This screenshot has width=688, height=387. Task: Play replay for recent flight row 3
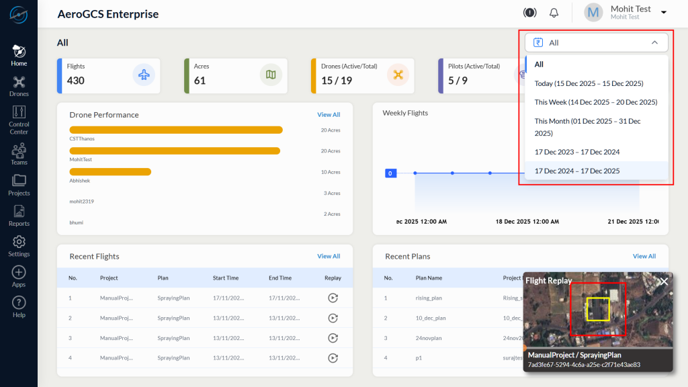(x=333, y=338)
